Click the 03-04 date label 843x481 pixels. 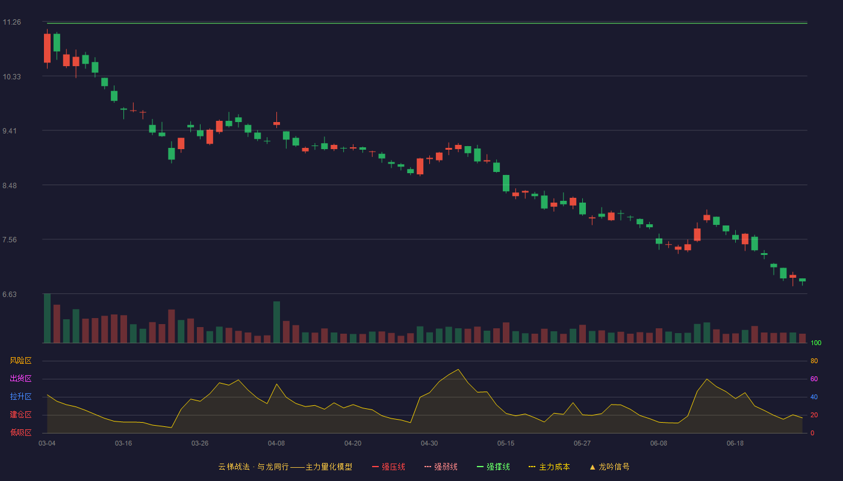(x=47, y=443)
